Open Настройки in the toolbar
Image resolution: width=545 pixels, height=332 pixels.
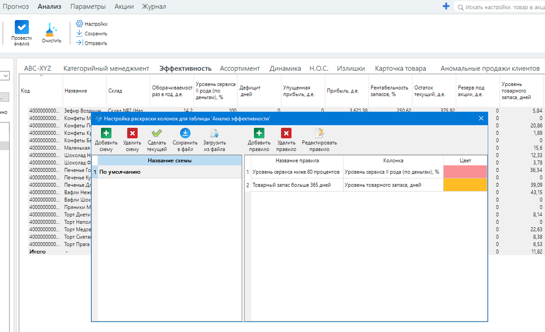coord(92,24)
